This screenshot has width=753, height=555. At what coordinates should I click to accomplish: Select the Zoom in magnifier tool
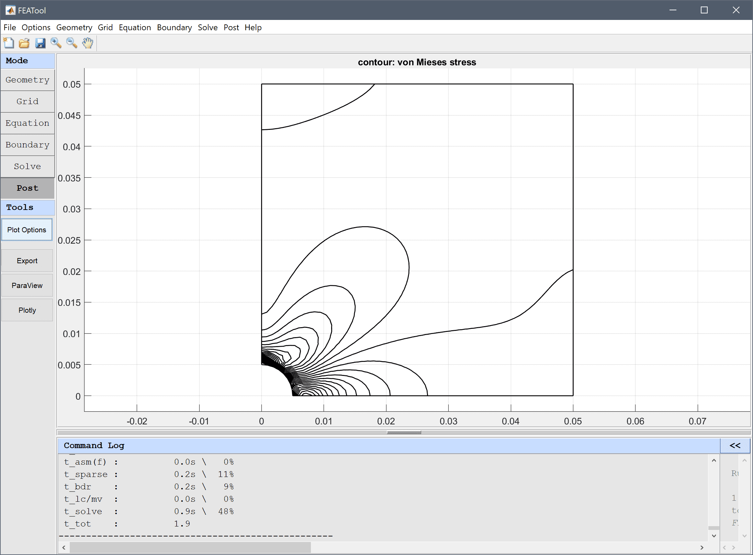click(56, 43)
